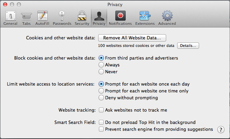Select Prompt for each website one time only
The width and height of the screenshot is (230, 139).
coord(101,91)
